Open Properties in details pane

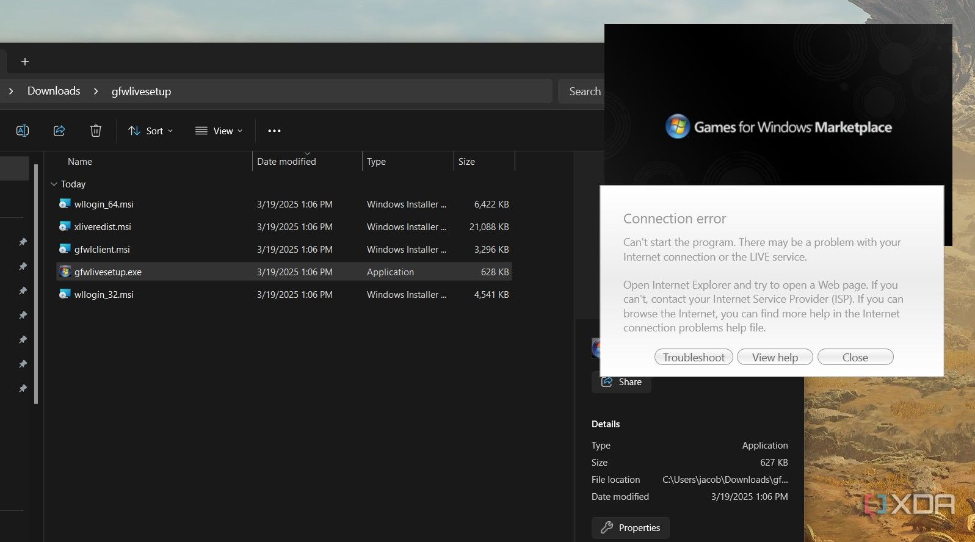(x=631, y=528)
